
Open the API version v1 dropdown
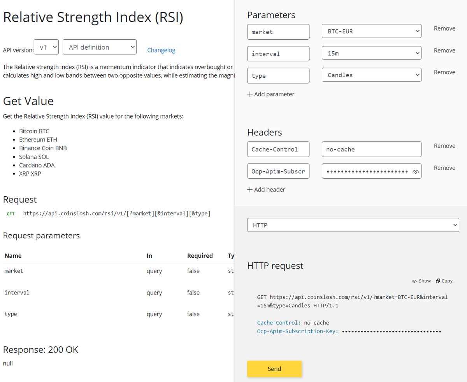(x=46, y=47)
